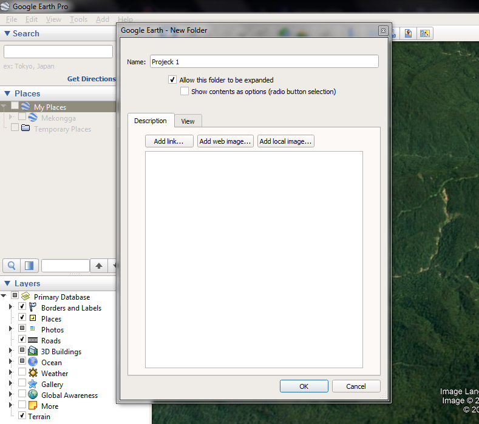
Task: Expand the Photos layer
Action: (x=11, y=329)
